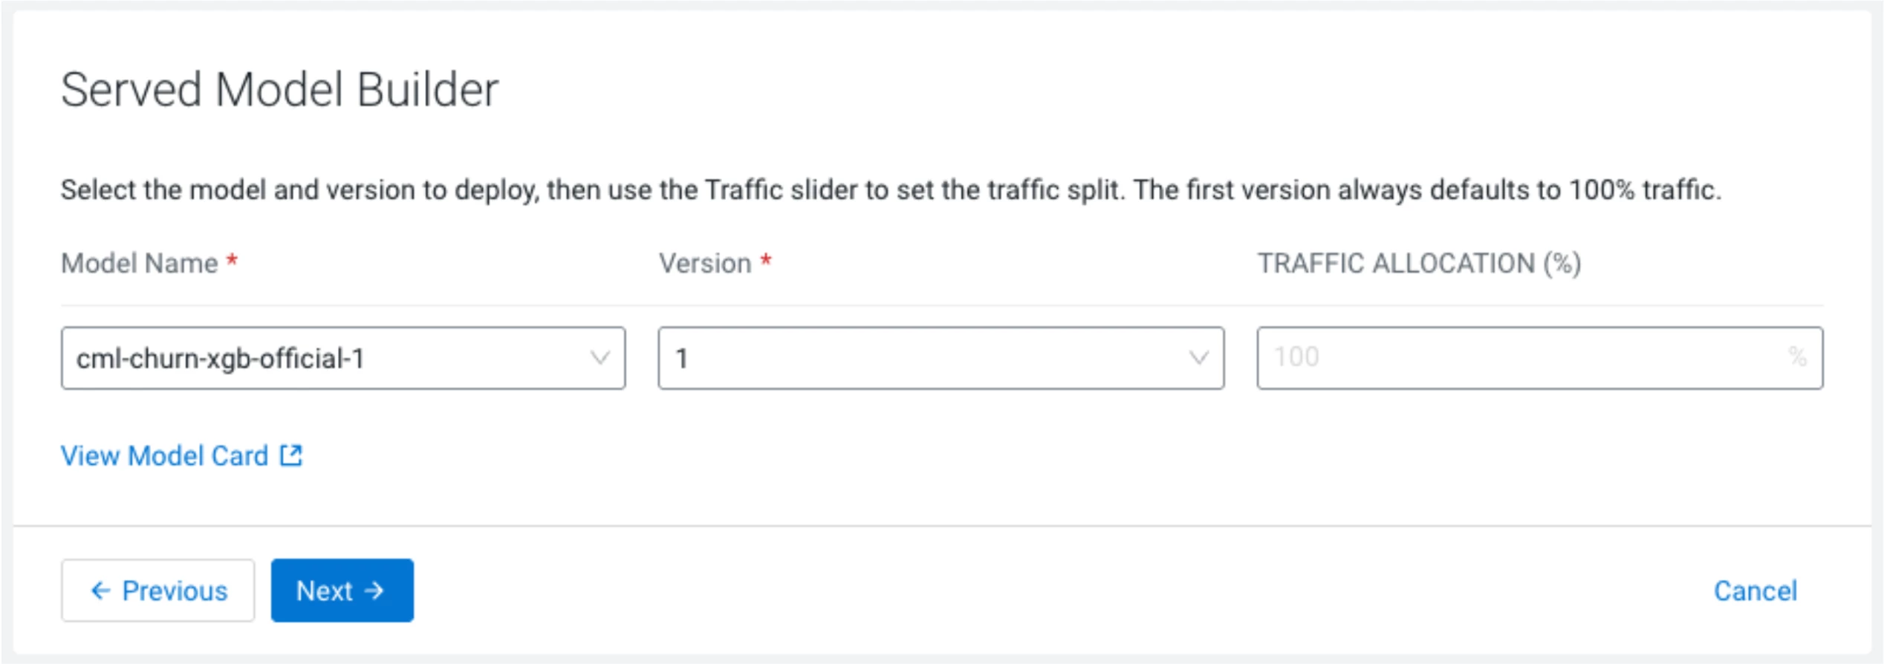Click the external link icon beside View Model Card
Screen dimensions: 1884x664
tap(291, 455)
